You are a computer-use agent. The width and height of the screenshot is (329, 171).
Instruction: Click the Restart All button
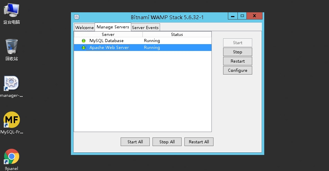pyautogui.click(x=199, y=142)
